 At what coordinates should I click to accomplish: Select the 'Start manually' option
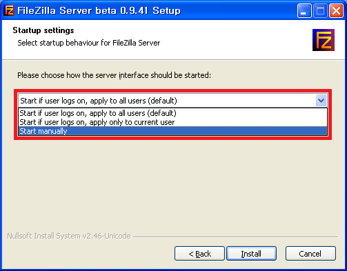(172, 131)
